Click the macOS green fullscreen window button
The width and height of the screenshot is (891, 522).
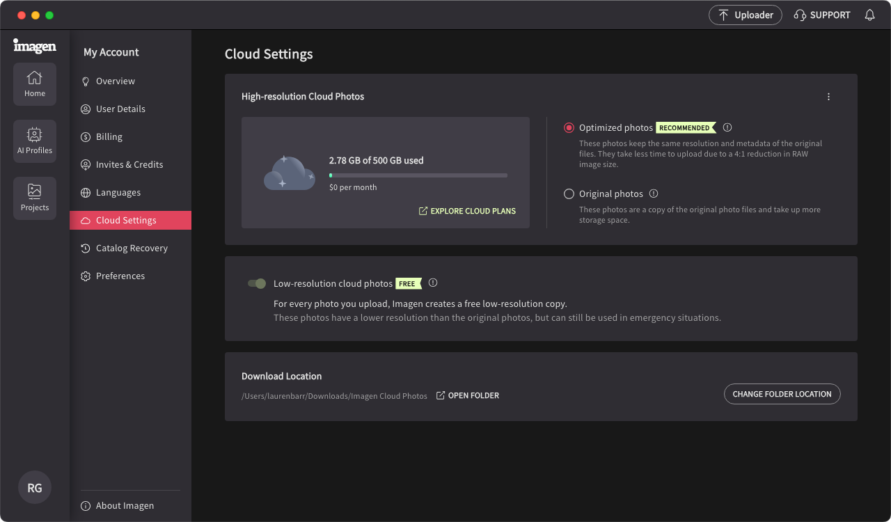(x=49, y=15)
